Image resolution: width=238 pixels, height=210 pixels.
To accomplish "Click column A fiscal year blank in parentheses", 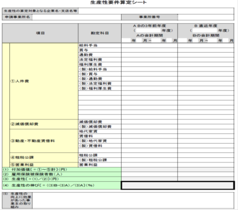I will point(148,31).
